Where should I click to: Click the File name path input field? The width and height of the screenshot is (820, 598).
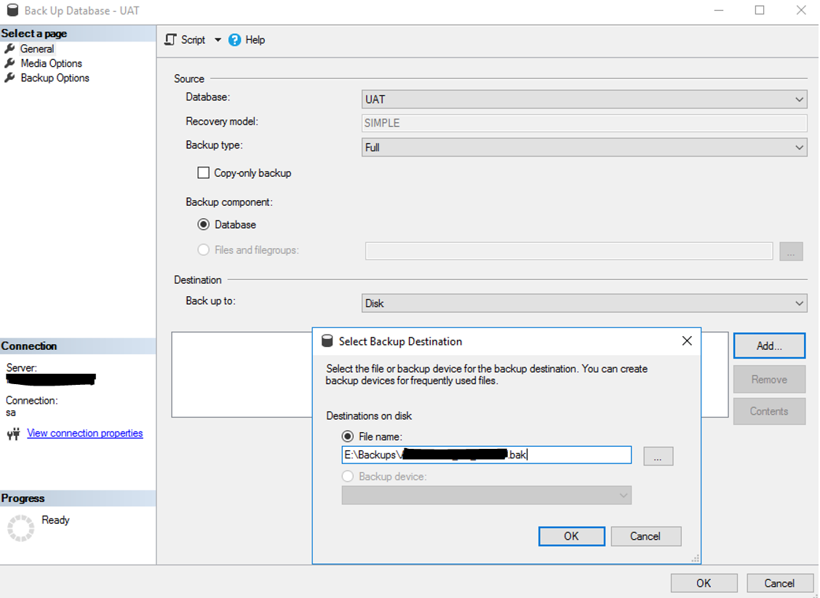click(486, 455)
